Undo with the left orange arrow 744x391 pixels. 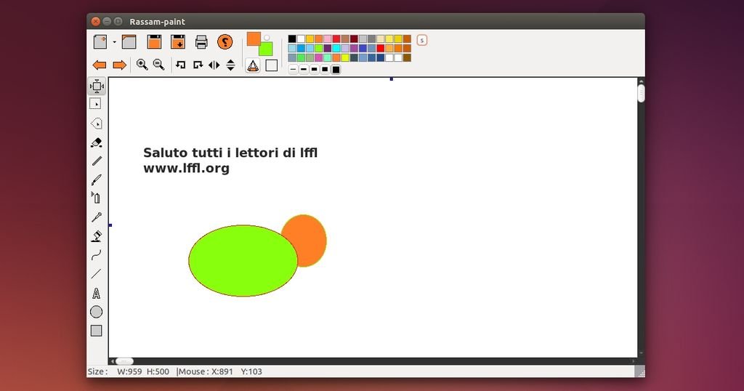tap(99, 65)
